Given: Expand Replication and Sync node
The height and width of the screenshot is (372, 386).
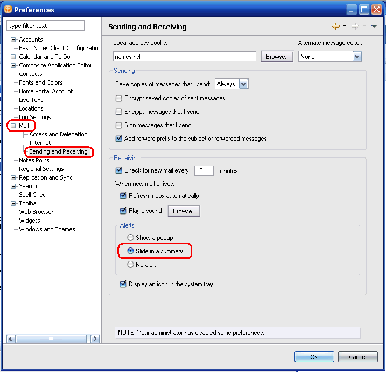Looking at the screenshot, I should click(x=13, y=177).
